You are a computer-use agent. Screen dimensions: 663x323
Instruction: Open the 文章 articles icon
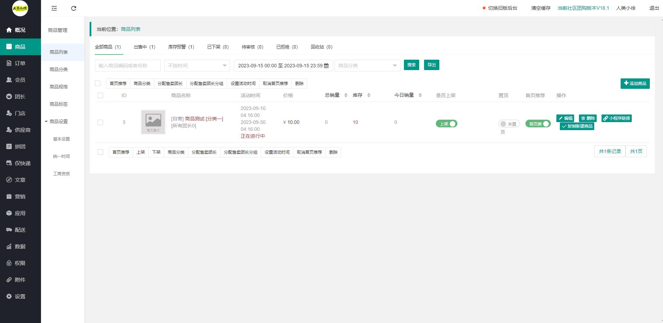point(9,180)
